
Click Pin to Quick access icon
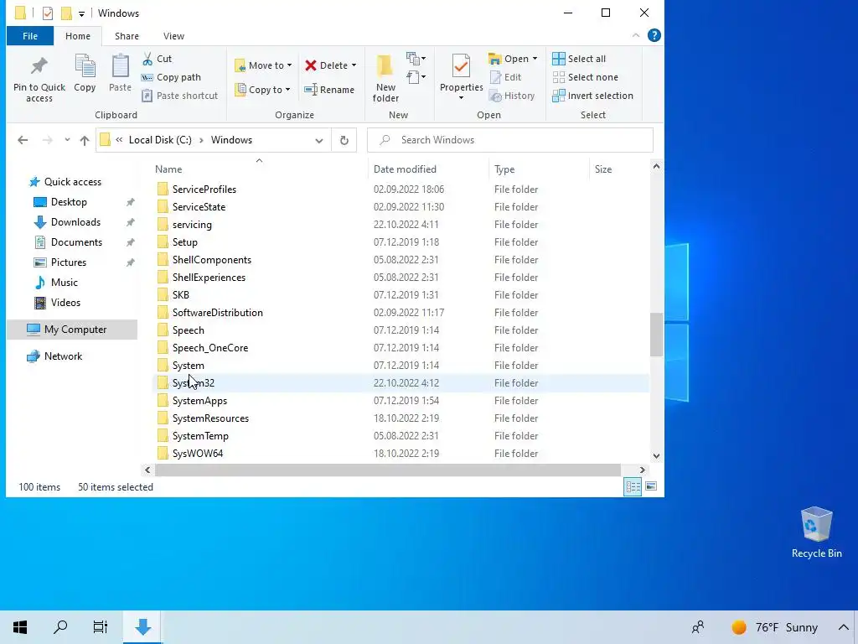(x=39, y=78)
